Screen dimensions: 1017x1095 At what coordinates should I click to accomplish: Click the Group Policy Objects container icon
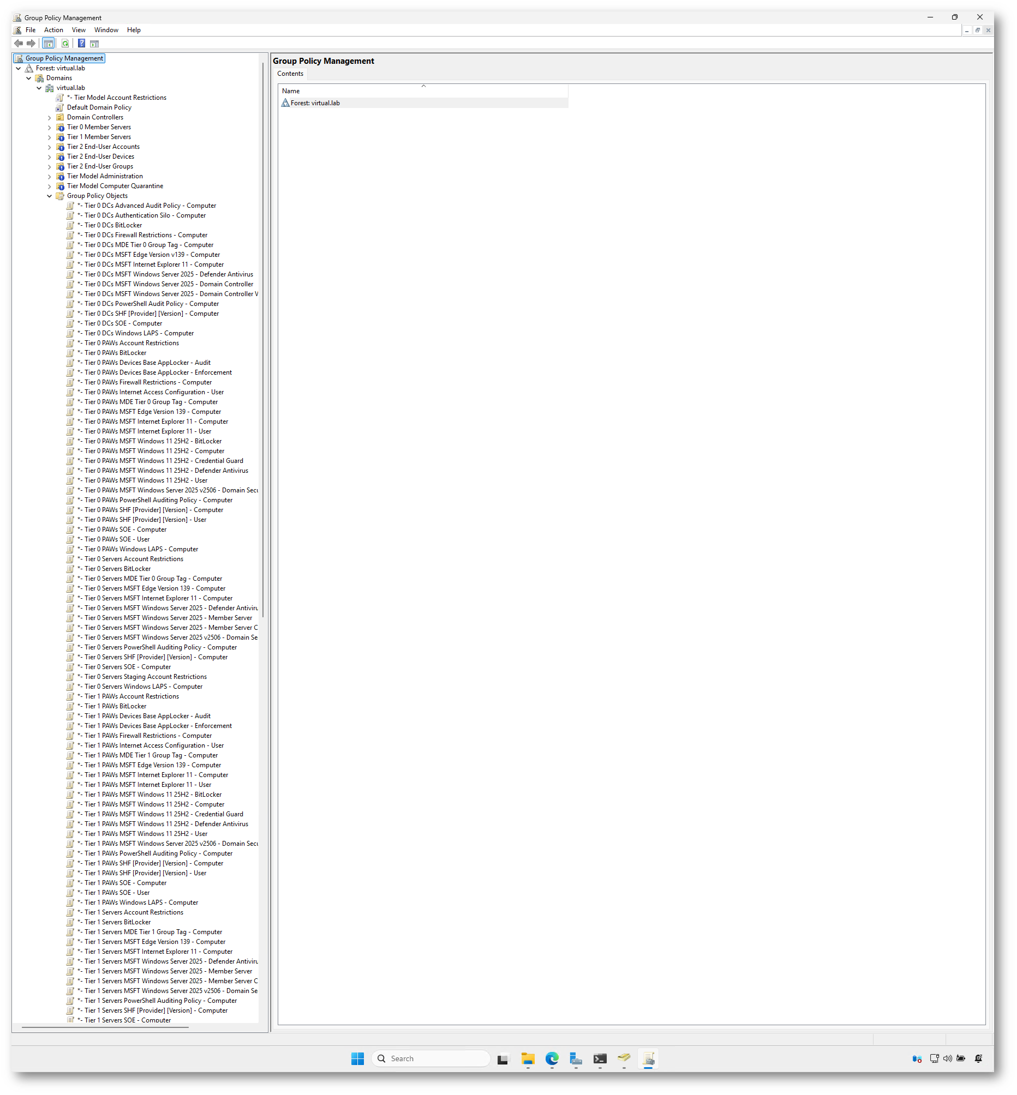click(x=61, y=196)
